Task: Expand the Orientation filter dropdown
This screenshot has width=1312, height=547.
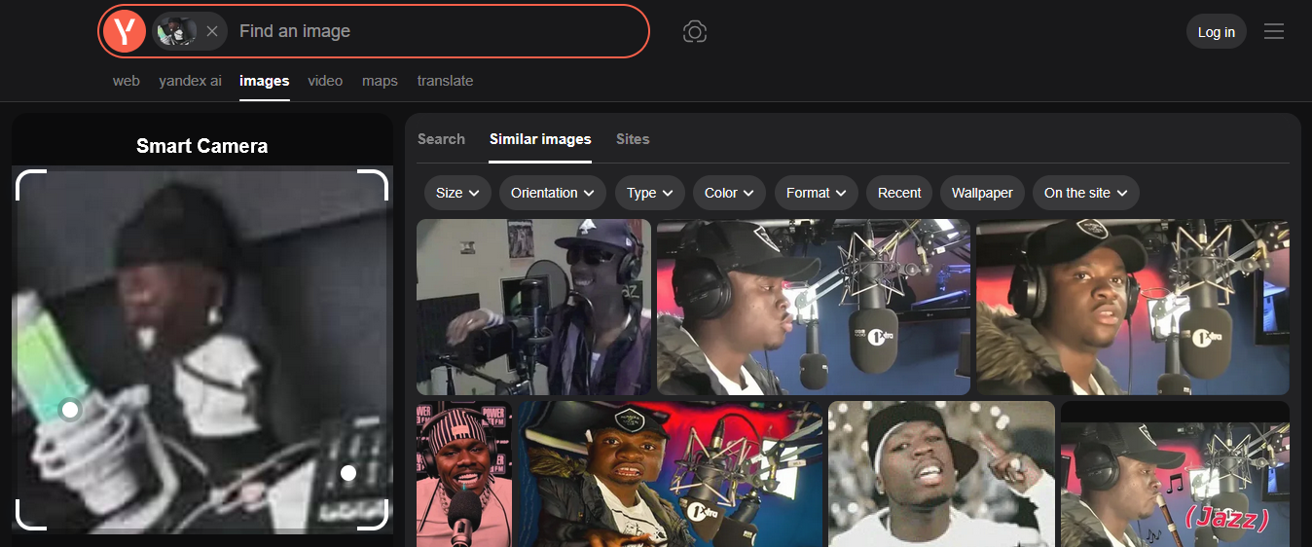Action: point(553,193)
